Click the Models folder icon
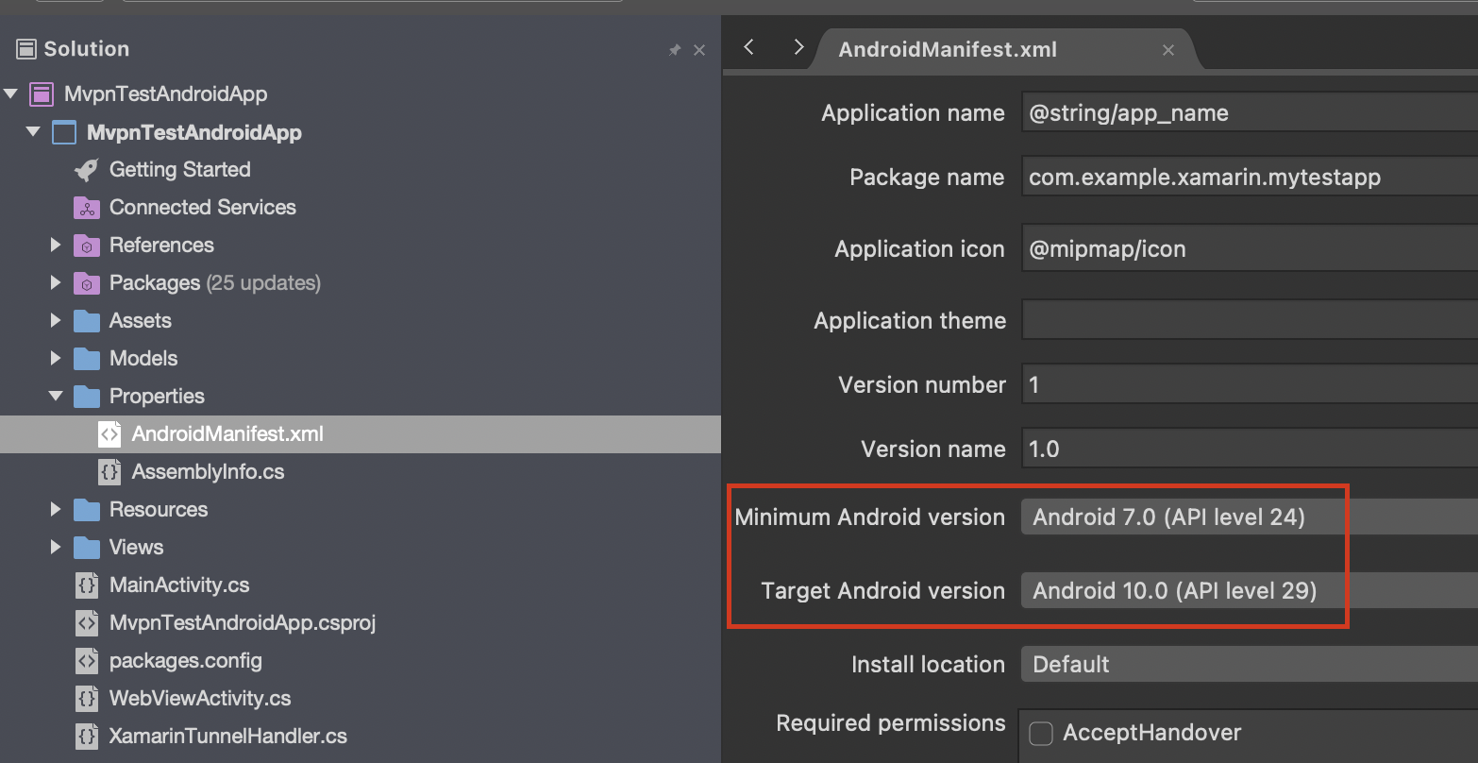 click(x=86, y=359)
